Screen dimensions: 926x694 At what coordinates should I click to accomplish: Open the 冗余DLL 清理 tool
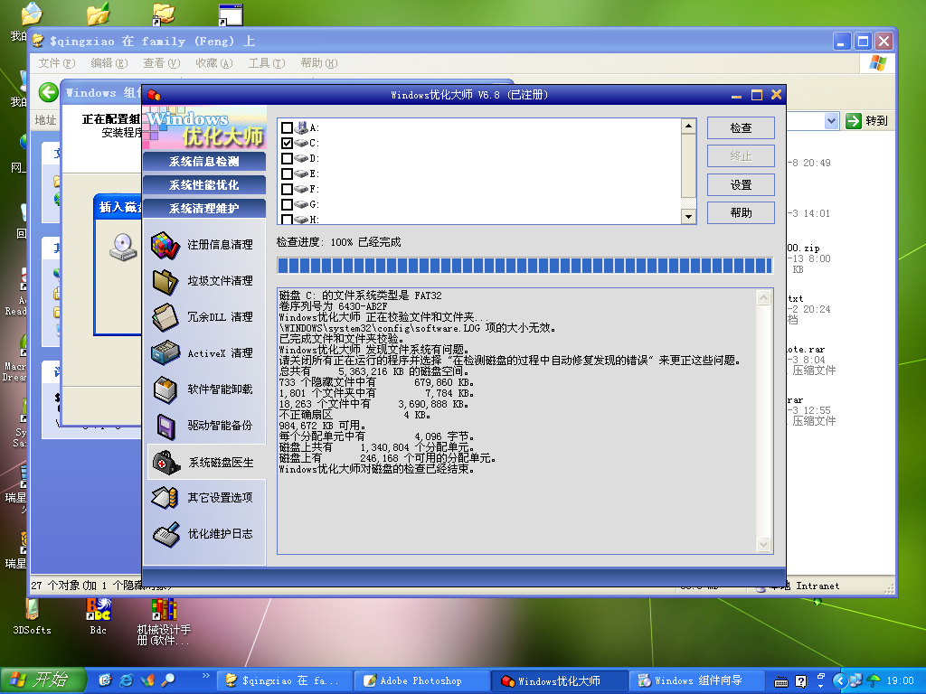[203, 317]
